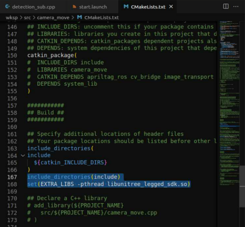
Task: Click '# DEPENDS system_lib' on line 154
Action: point(62,84)
